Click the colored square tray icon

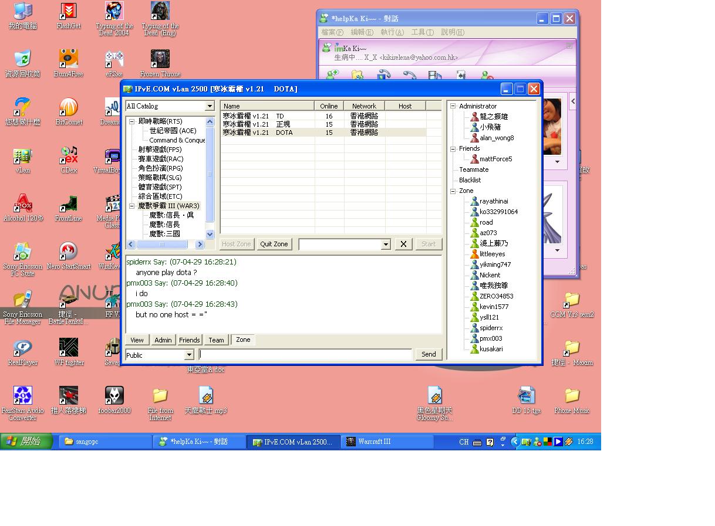tap(548, 441)
